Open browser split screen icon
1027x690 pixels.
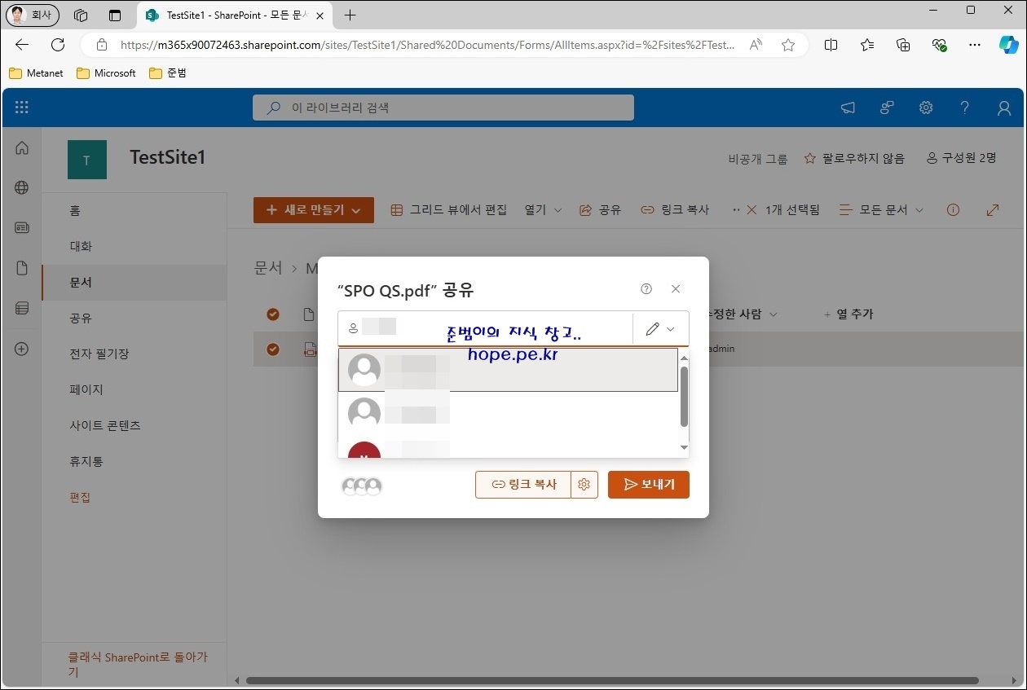831,45
